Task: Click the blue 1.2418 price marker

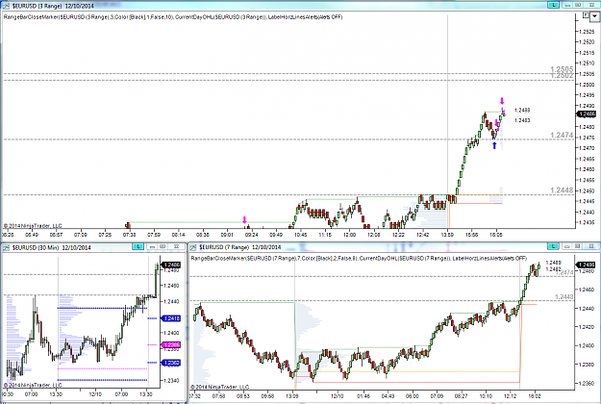Action: point(172,318)
